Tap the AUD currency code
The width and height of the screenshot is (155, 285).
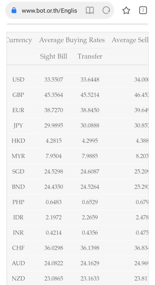pyautogui.click(x=18, y=263)
